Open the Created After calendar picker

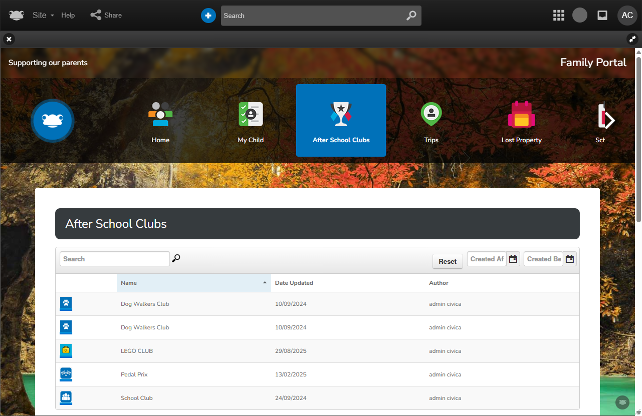(513, 259)
